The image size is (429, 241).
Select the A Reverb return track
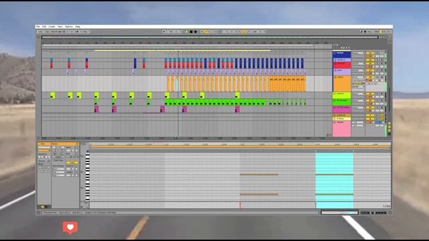pos(342,115)
